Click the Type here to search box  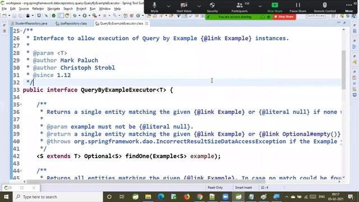click(58, 197)
